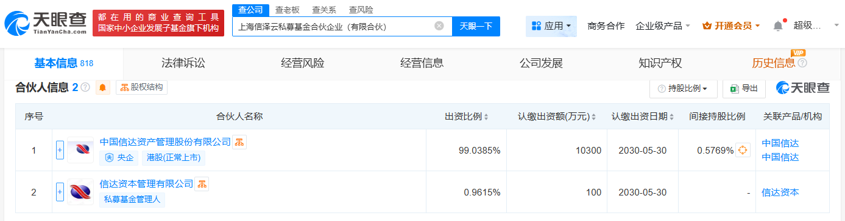845x221 pixels.
Task: Open the 企业级产品 dropdown
Action: coord(663,26)
